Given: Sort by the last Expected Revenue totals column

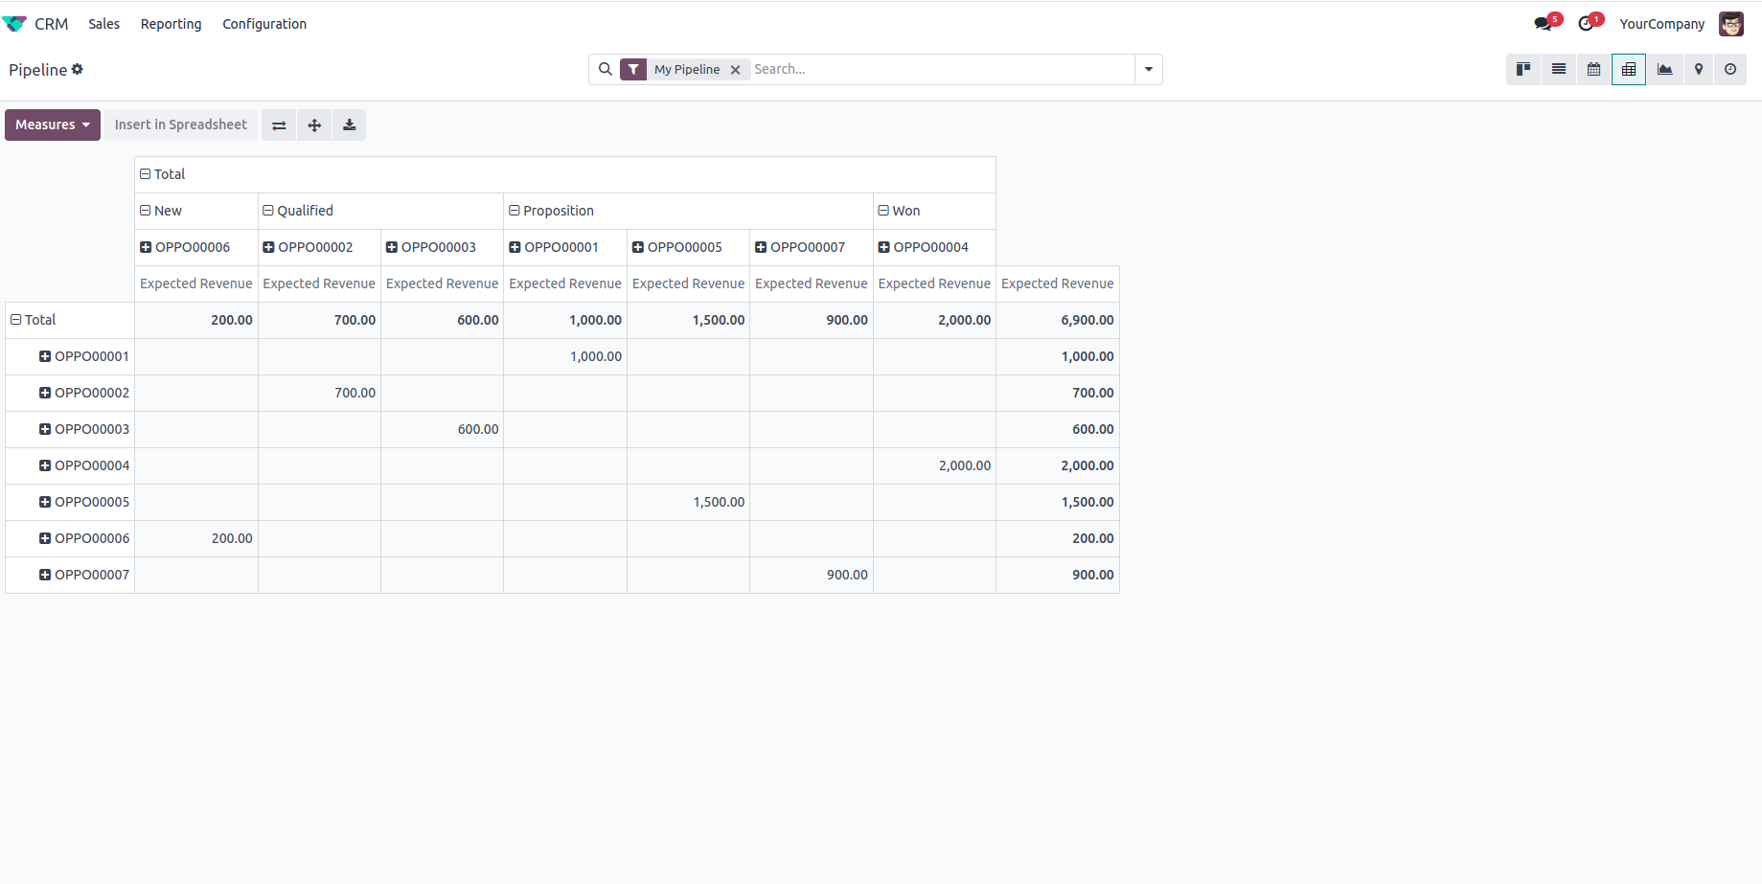Looking at the screenshot, I should 1058,283.
